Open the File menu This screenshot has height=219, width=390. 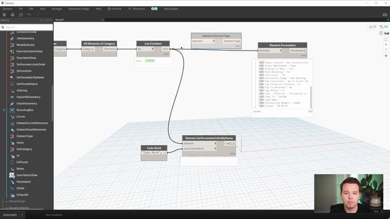click(21, 9)
